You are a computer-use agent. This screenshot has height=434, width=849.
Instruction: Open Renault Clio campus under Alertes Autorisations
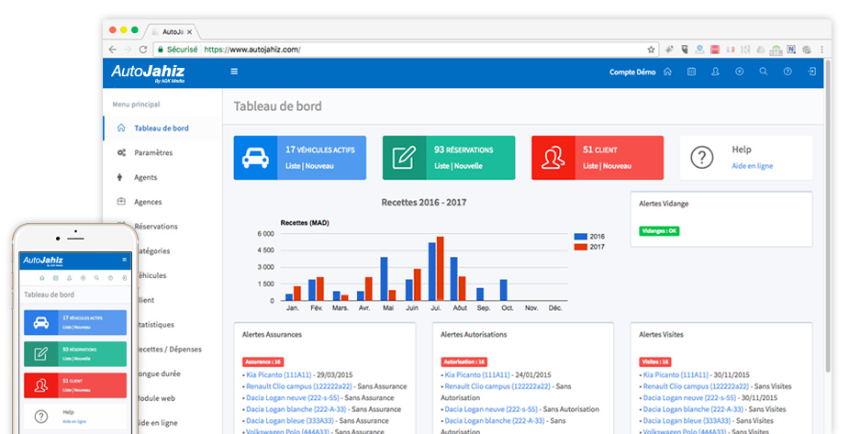pos(497,386)
